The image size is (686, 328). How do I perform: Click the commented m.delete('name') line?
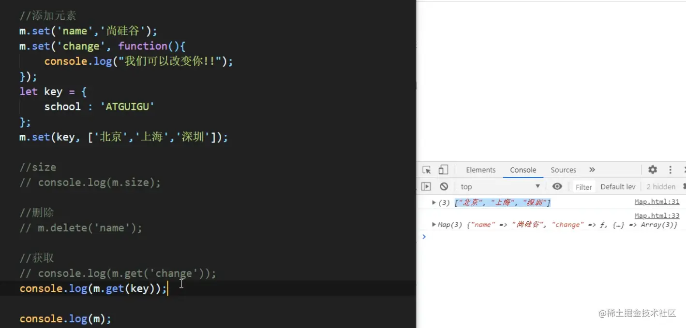click(81, 228)
